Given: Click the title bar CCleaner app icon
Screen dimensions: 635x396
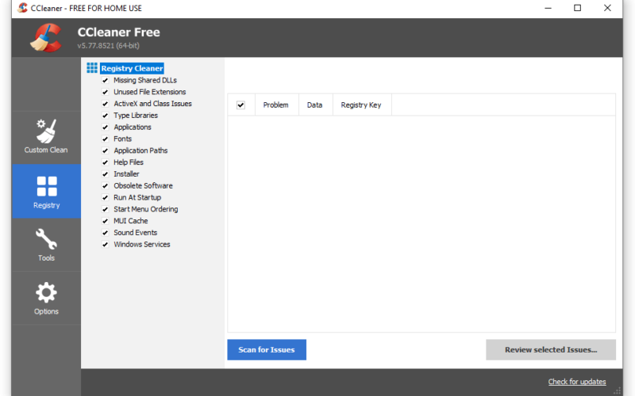Looking at the screenshot, I should point(23,8).
